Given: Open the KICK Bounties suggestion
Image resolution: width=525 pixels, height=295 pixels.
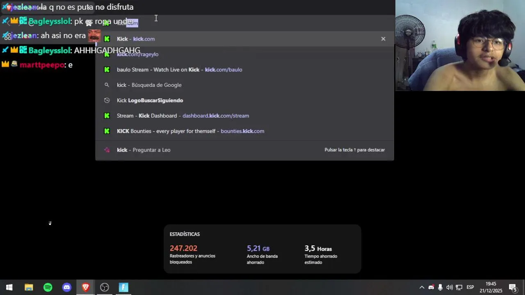Looking at the screenshot, I should 244,131.
